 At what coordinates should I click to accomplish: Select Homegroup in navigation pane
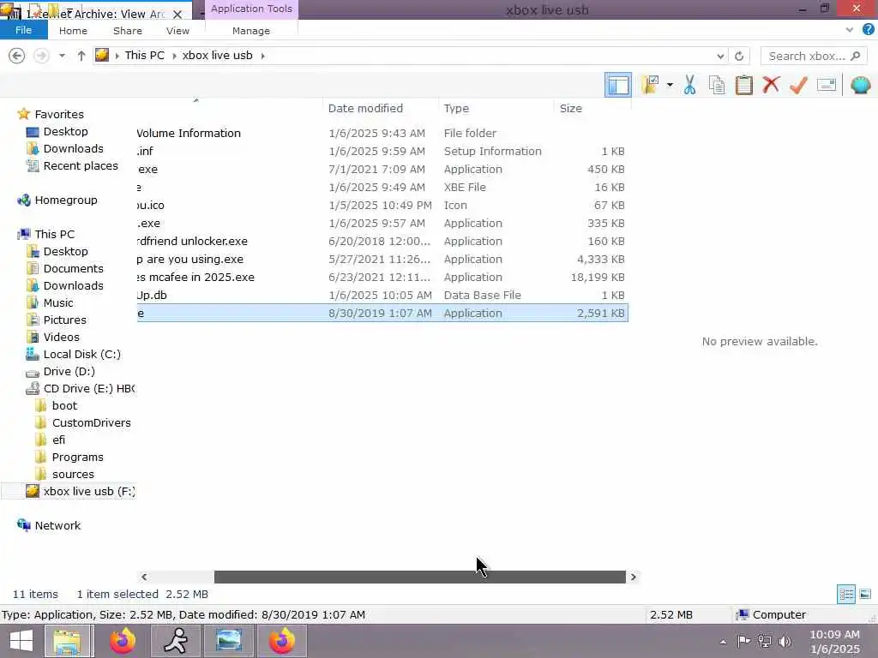(65, 200)
